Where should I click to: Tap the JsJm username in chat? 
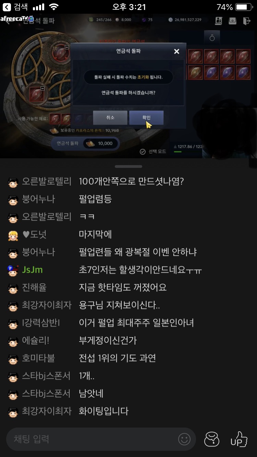[x=32, y=270]
